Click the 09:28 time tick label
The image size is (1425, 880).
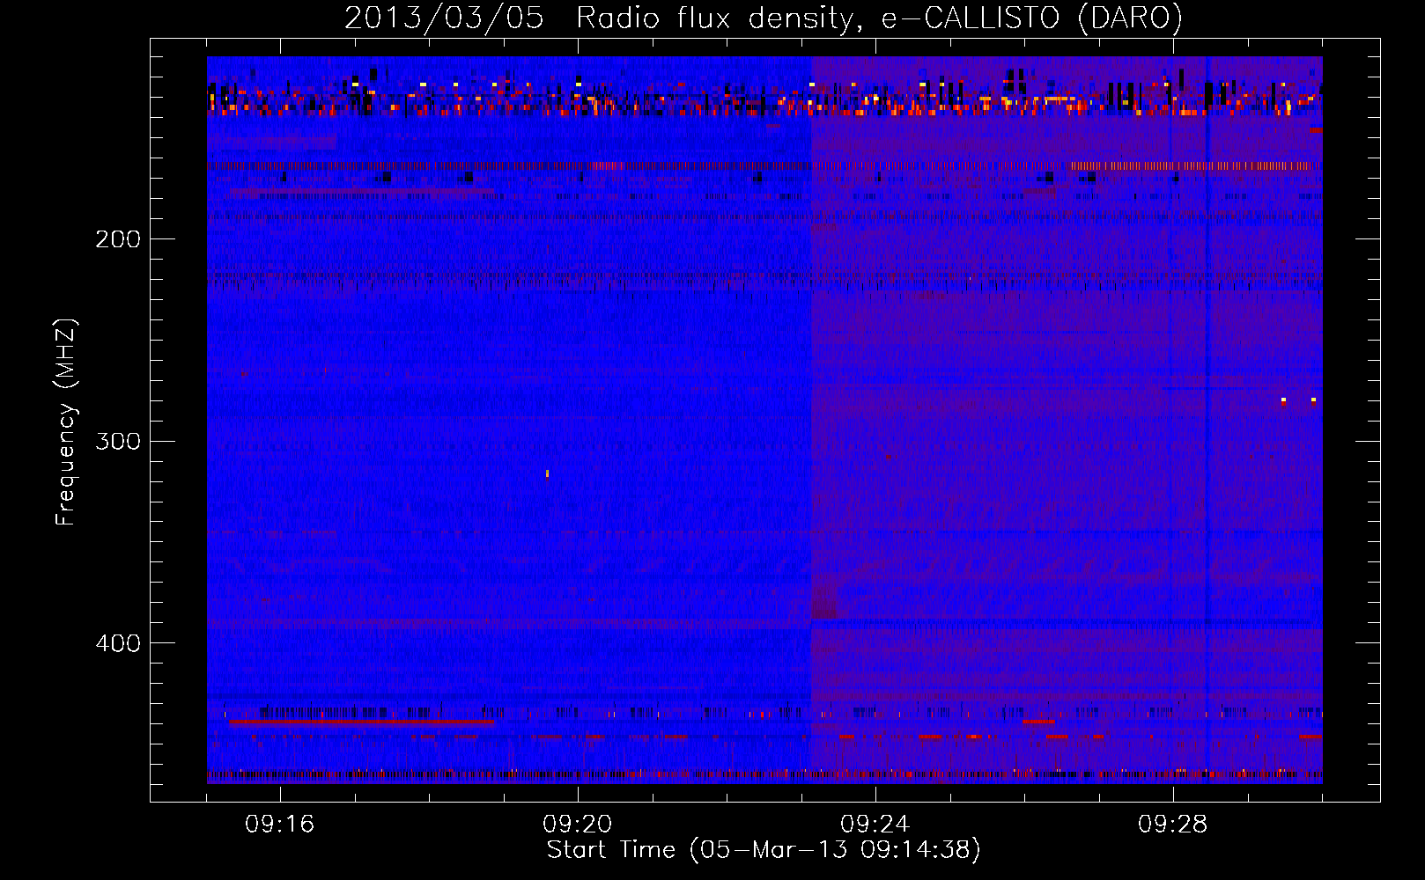[x=1173, y=825]
